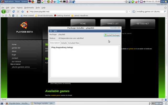Open the Google search engine dropdown
Screen dimensions: 168x105
[134, 12]
